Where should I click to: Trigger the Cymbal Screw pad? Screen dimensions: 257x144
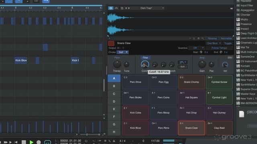pos(219,82)
